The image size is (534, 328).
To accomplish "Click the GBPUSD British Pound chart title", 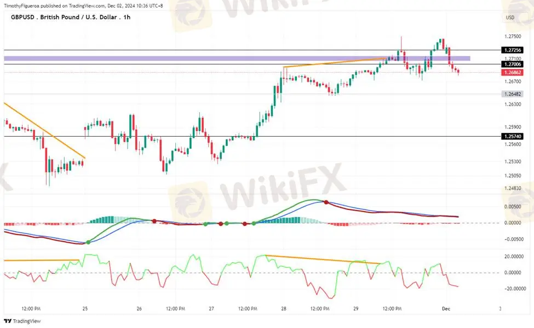I will 71,17.
